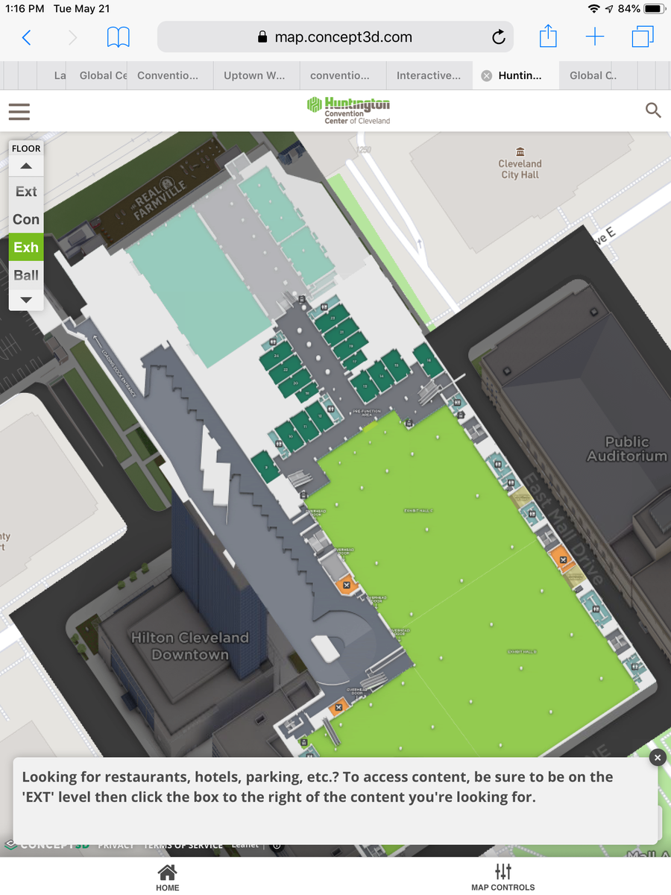Open Map Controls
The width and height of the screenshot is (671, 895).
(x=503, y=877)
